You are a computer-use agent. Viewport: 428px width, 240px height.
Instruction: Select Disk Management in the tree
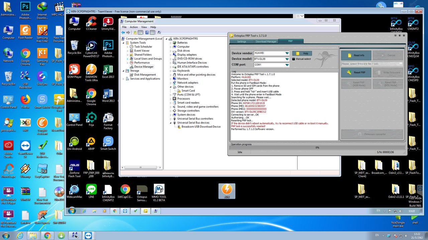[145, 75]
